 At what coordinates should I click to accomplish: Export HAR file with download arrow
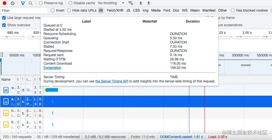click(x=149, y=3)
